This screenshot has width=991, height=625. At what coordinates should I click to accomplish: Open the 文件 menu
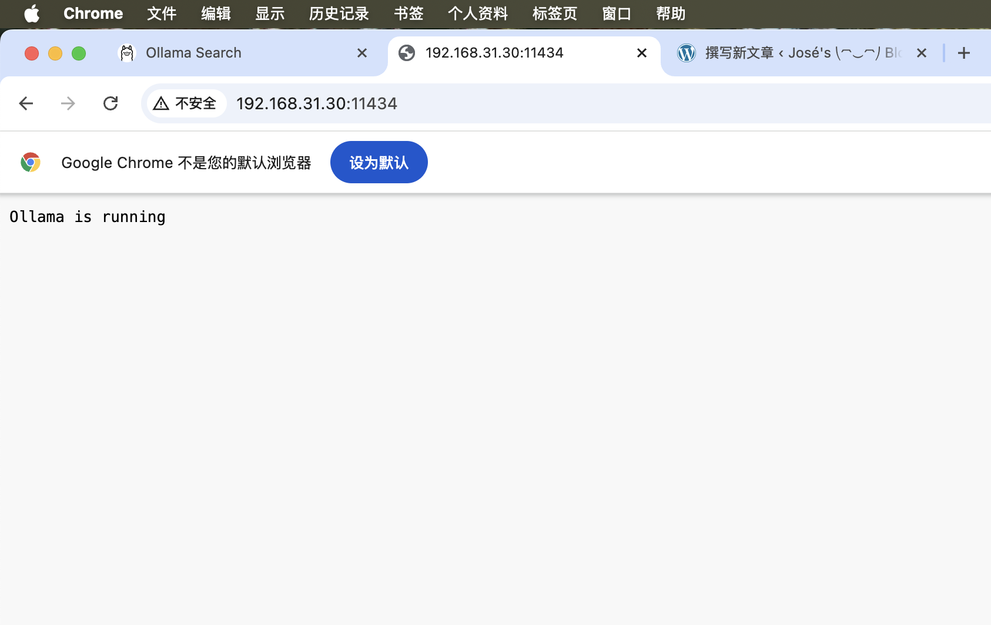[x=162, y=13]
